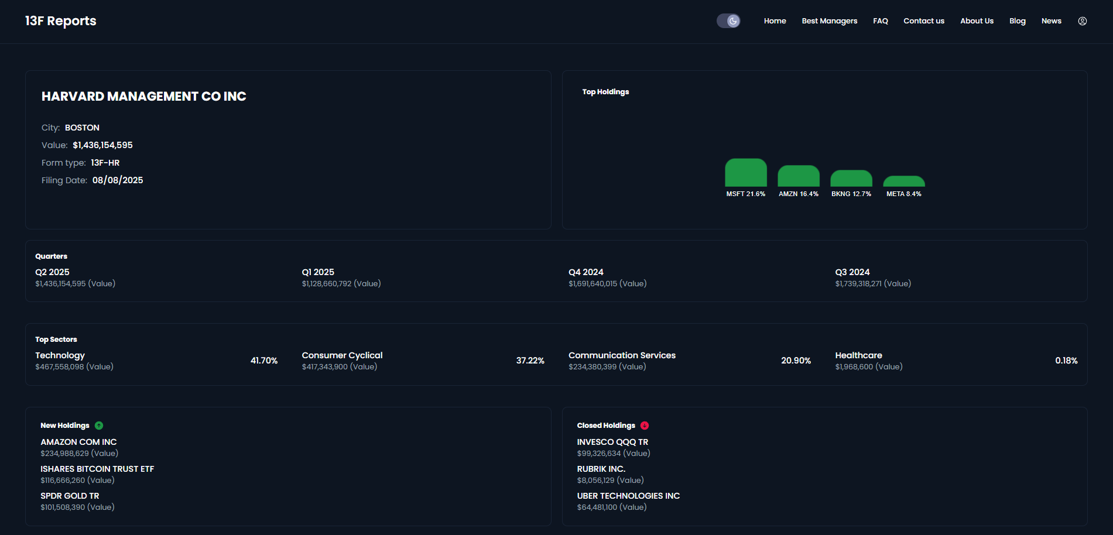This screenshot has width=1113, height=535.
Task: Click the $234,988,629 Amazon value
Action: (79, 453)
